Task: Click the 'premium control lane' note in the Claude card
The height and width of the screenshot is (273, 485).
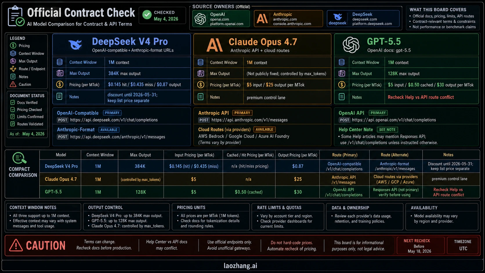Action: 266,97
